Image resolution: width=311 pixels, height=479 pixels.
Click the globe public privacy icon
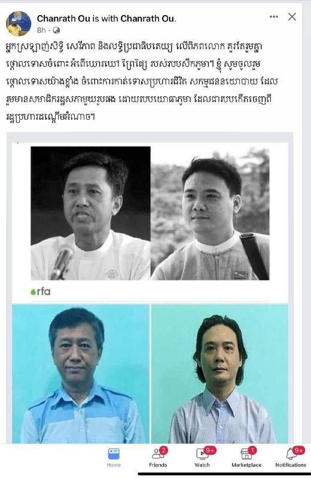pyautogui.click(x=56, y=31)
